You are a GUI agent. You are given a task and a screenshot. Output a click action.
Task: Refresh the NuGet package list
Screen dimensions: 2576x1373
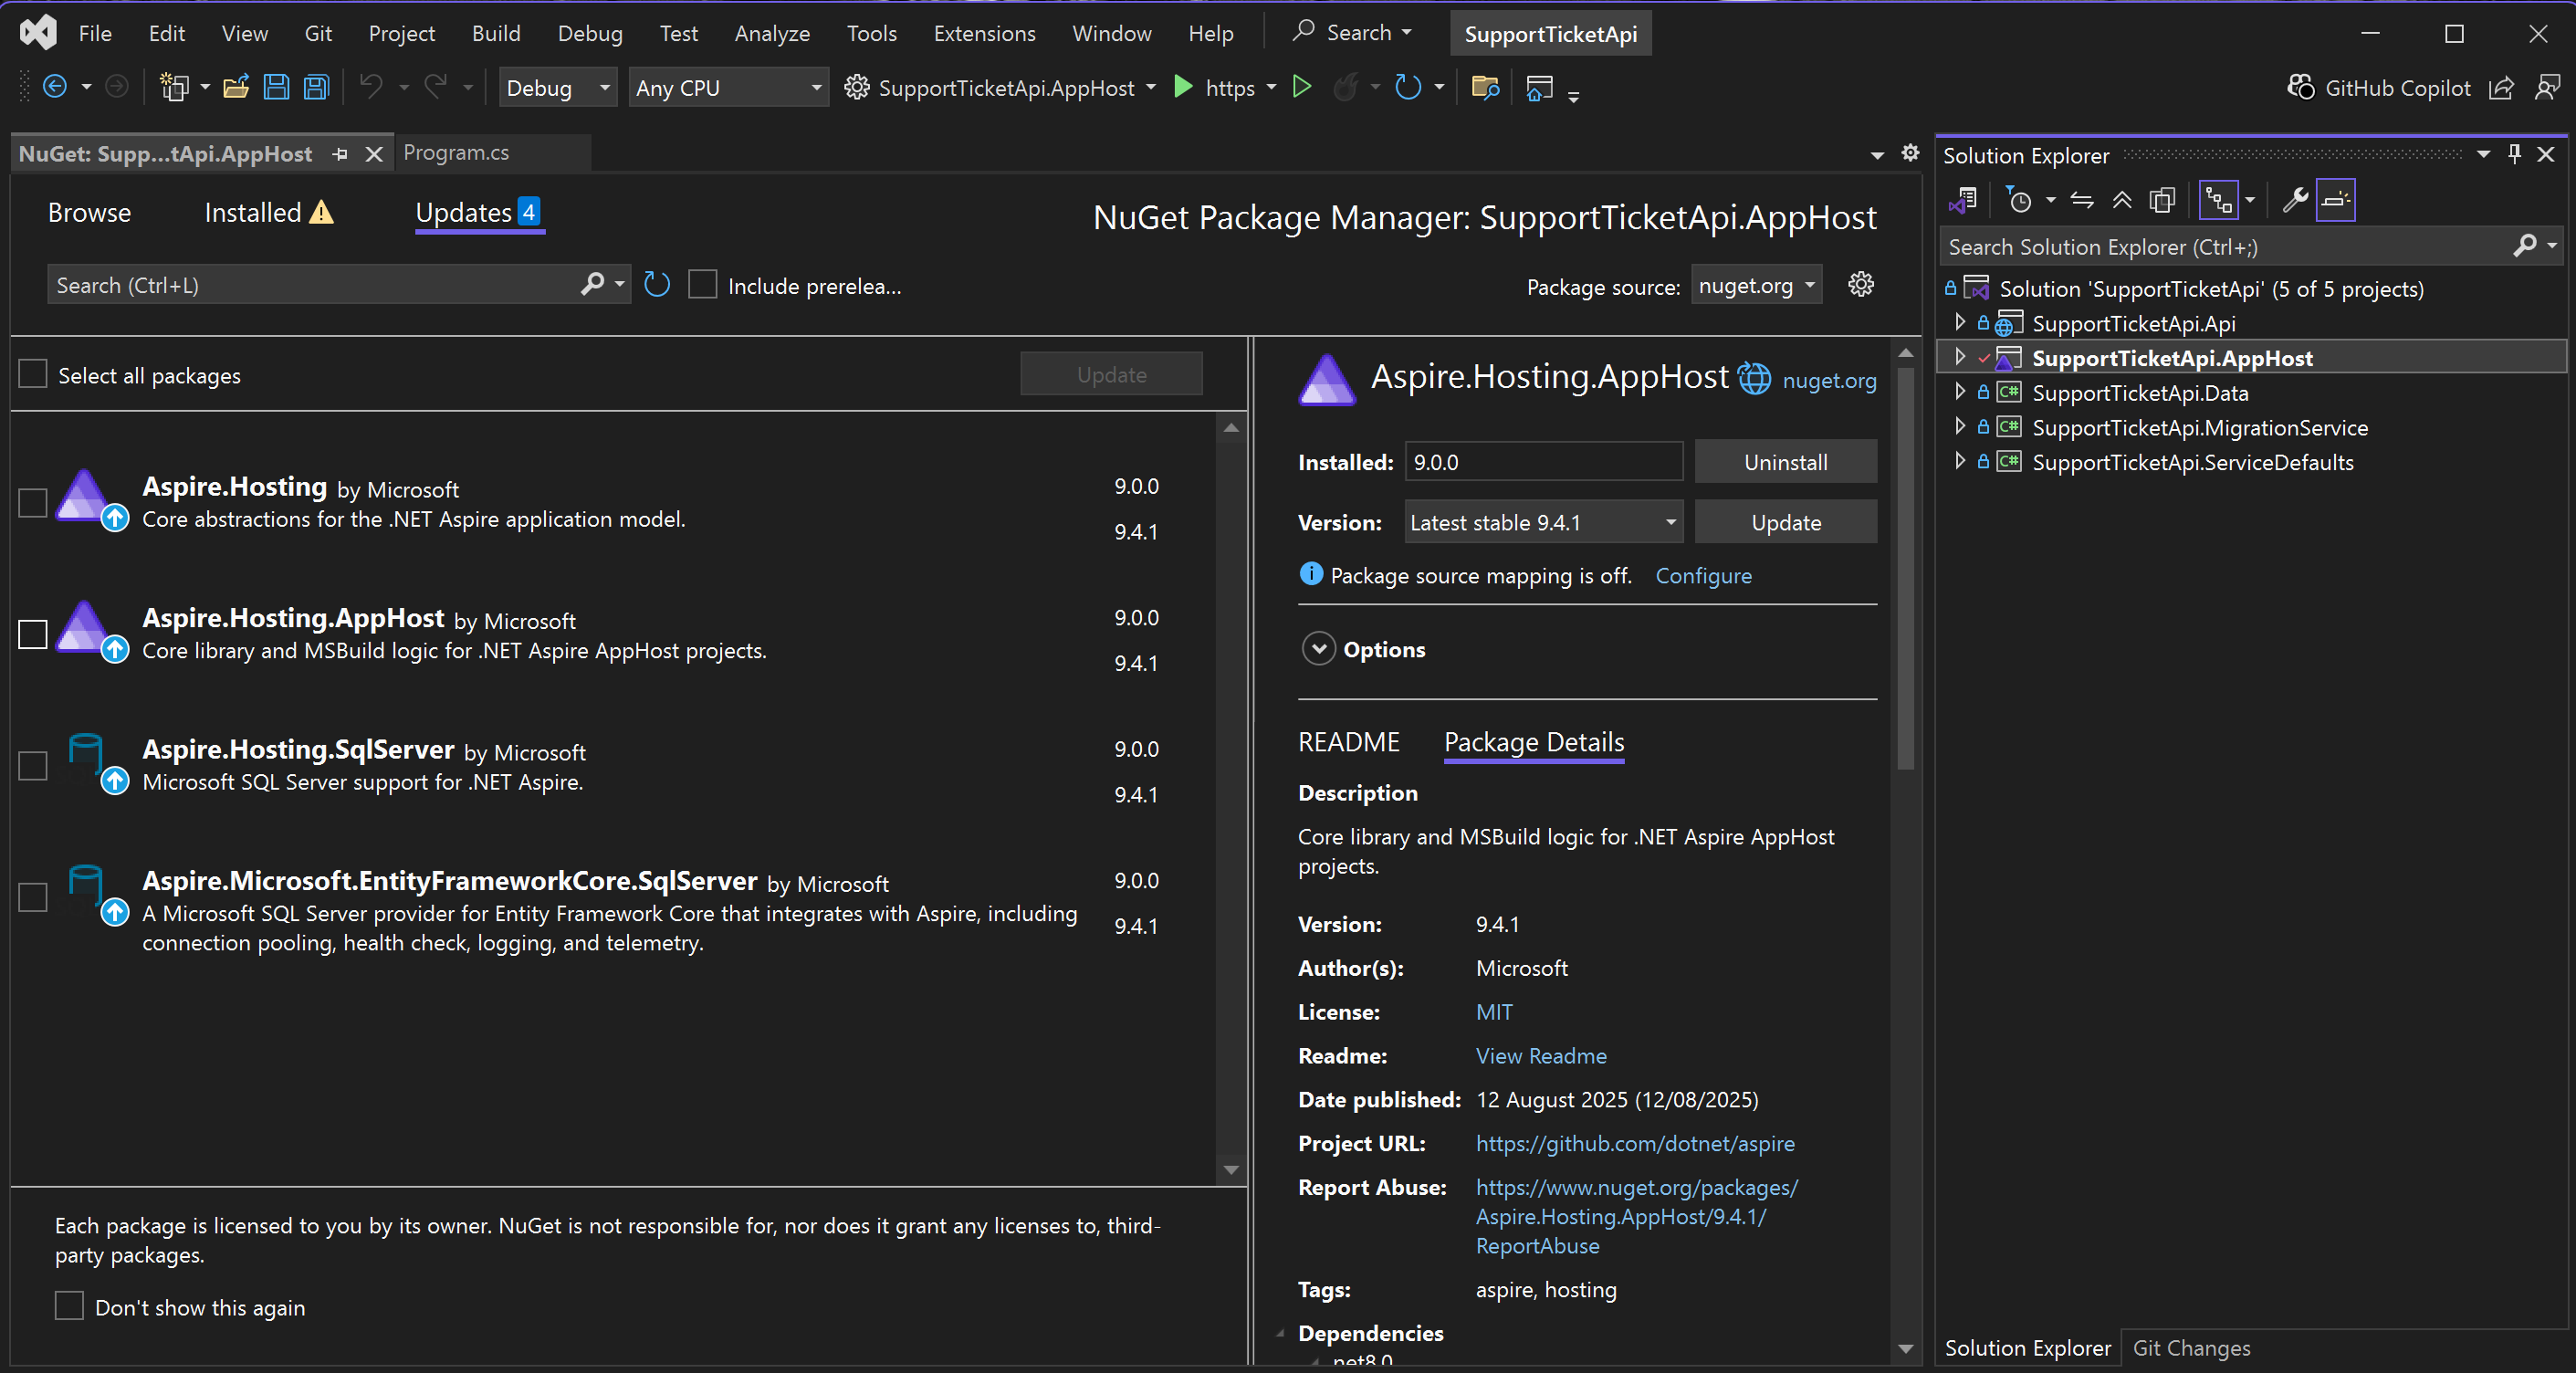[657, 285]
